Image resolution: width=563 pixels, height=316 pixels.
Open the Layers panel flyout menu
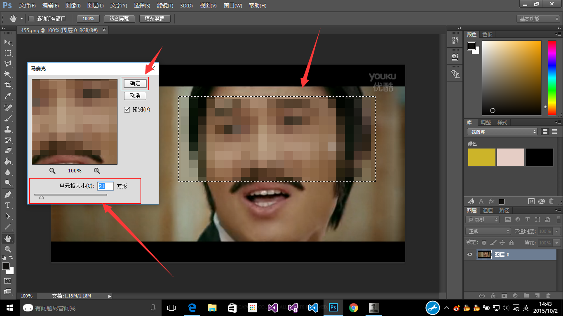(558, 210)
